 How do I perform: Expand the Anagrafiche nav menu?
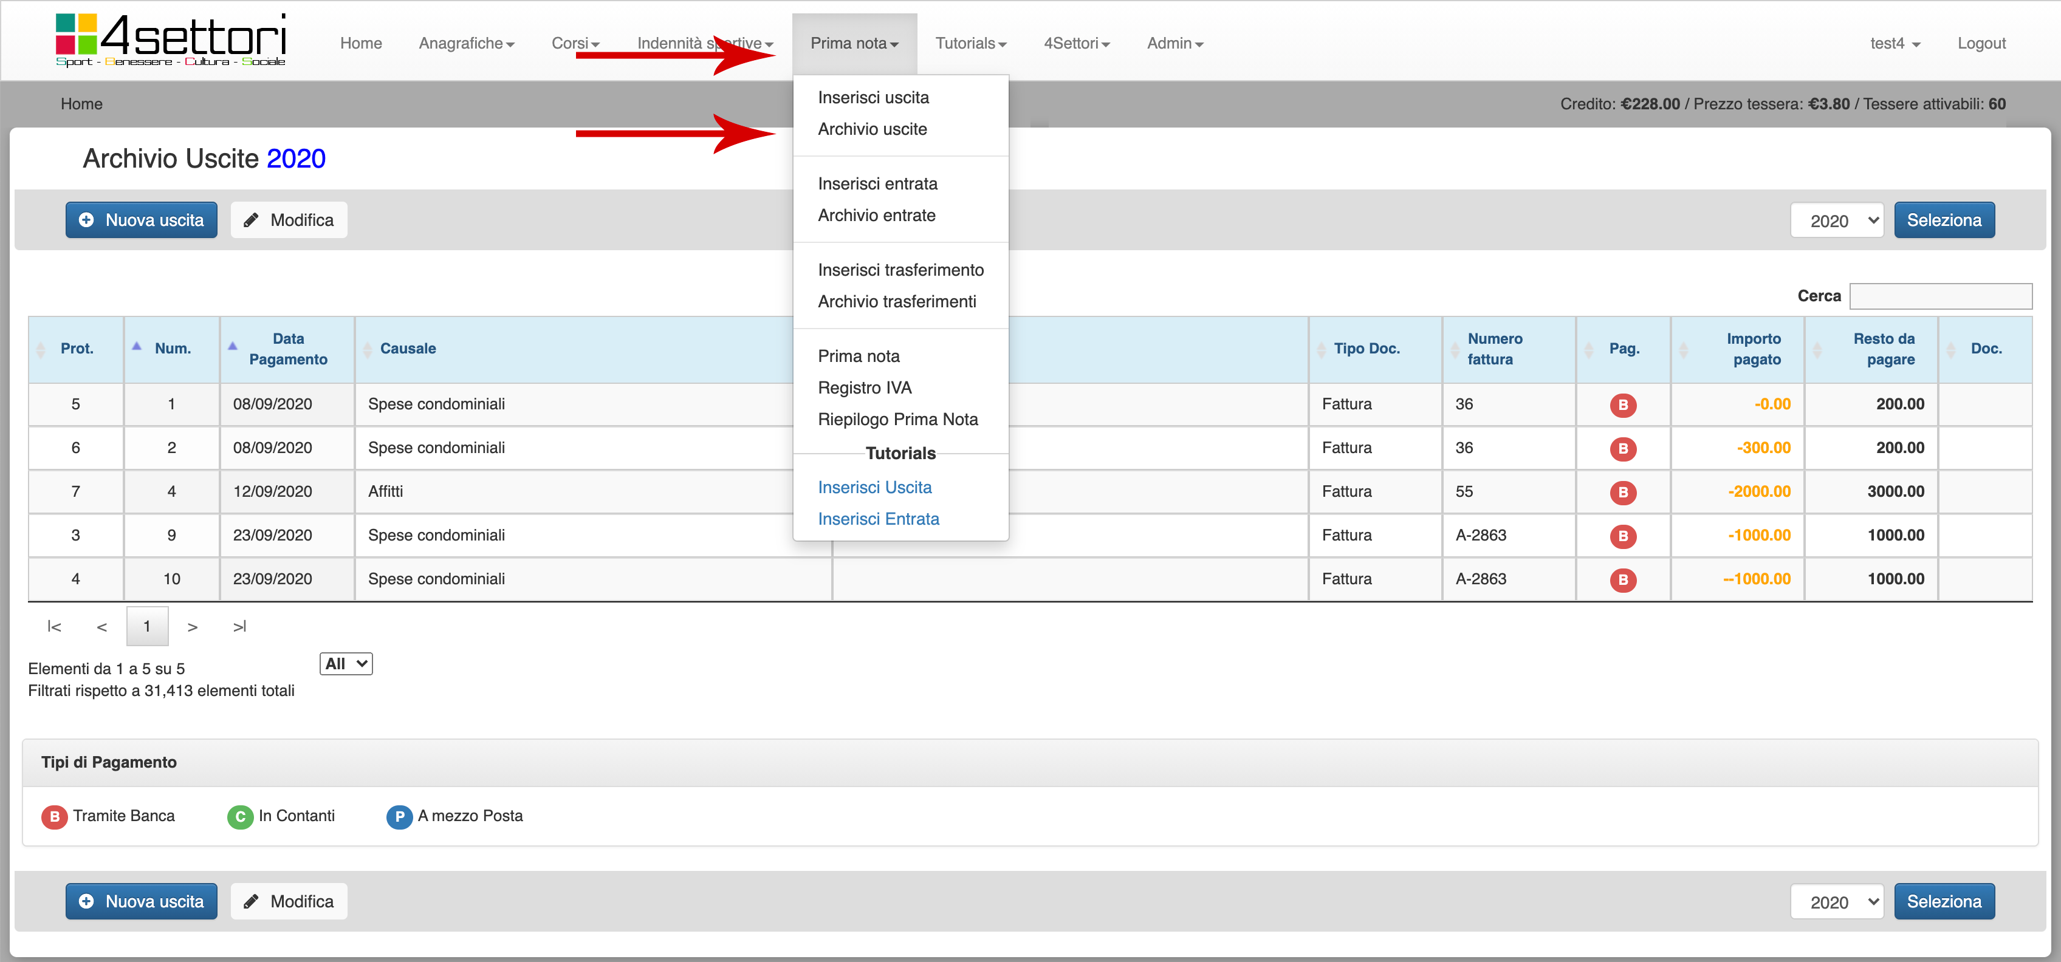point(465,43)
